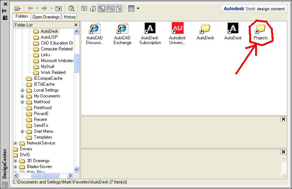Open the Back history dropdown arrow
The image size is (292, 189).
point(37,8)
